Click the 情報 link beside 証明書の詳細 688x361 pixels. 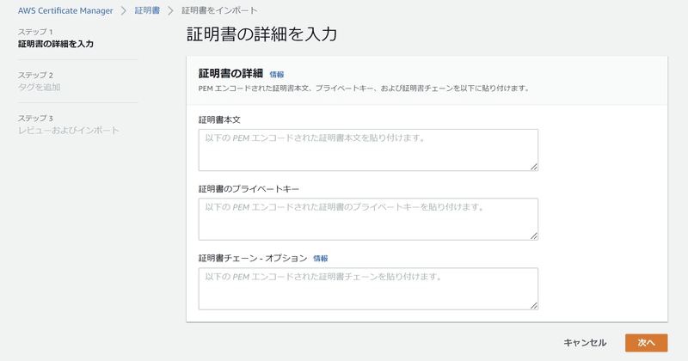tap(276, 75)
